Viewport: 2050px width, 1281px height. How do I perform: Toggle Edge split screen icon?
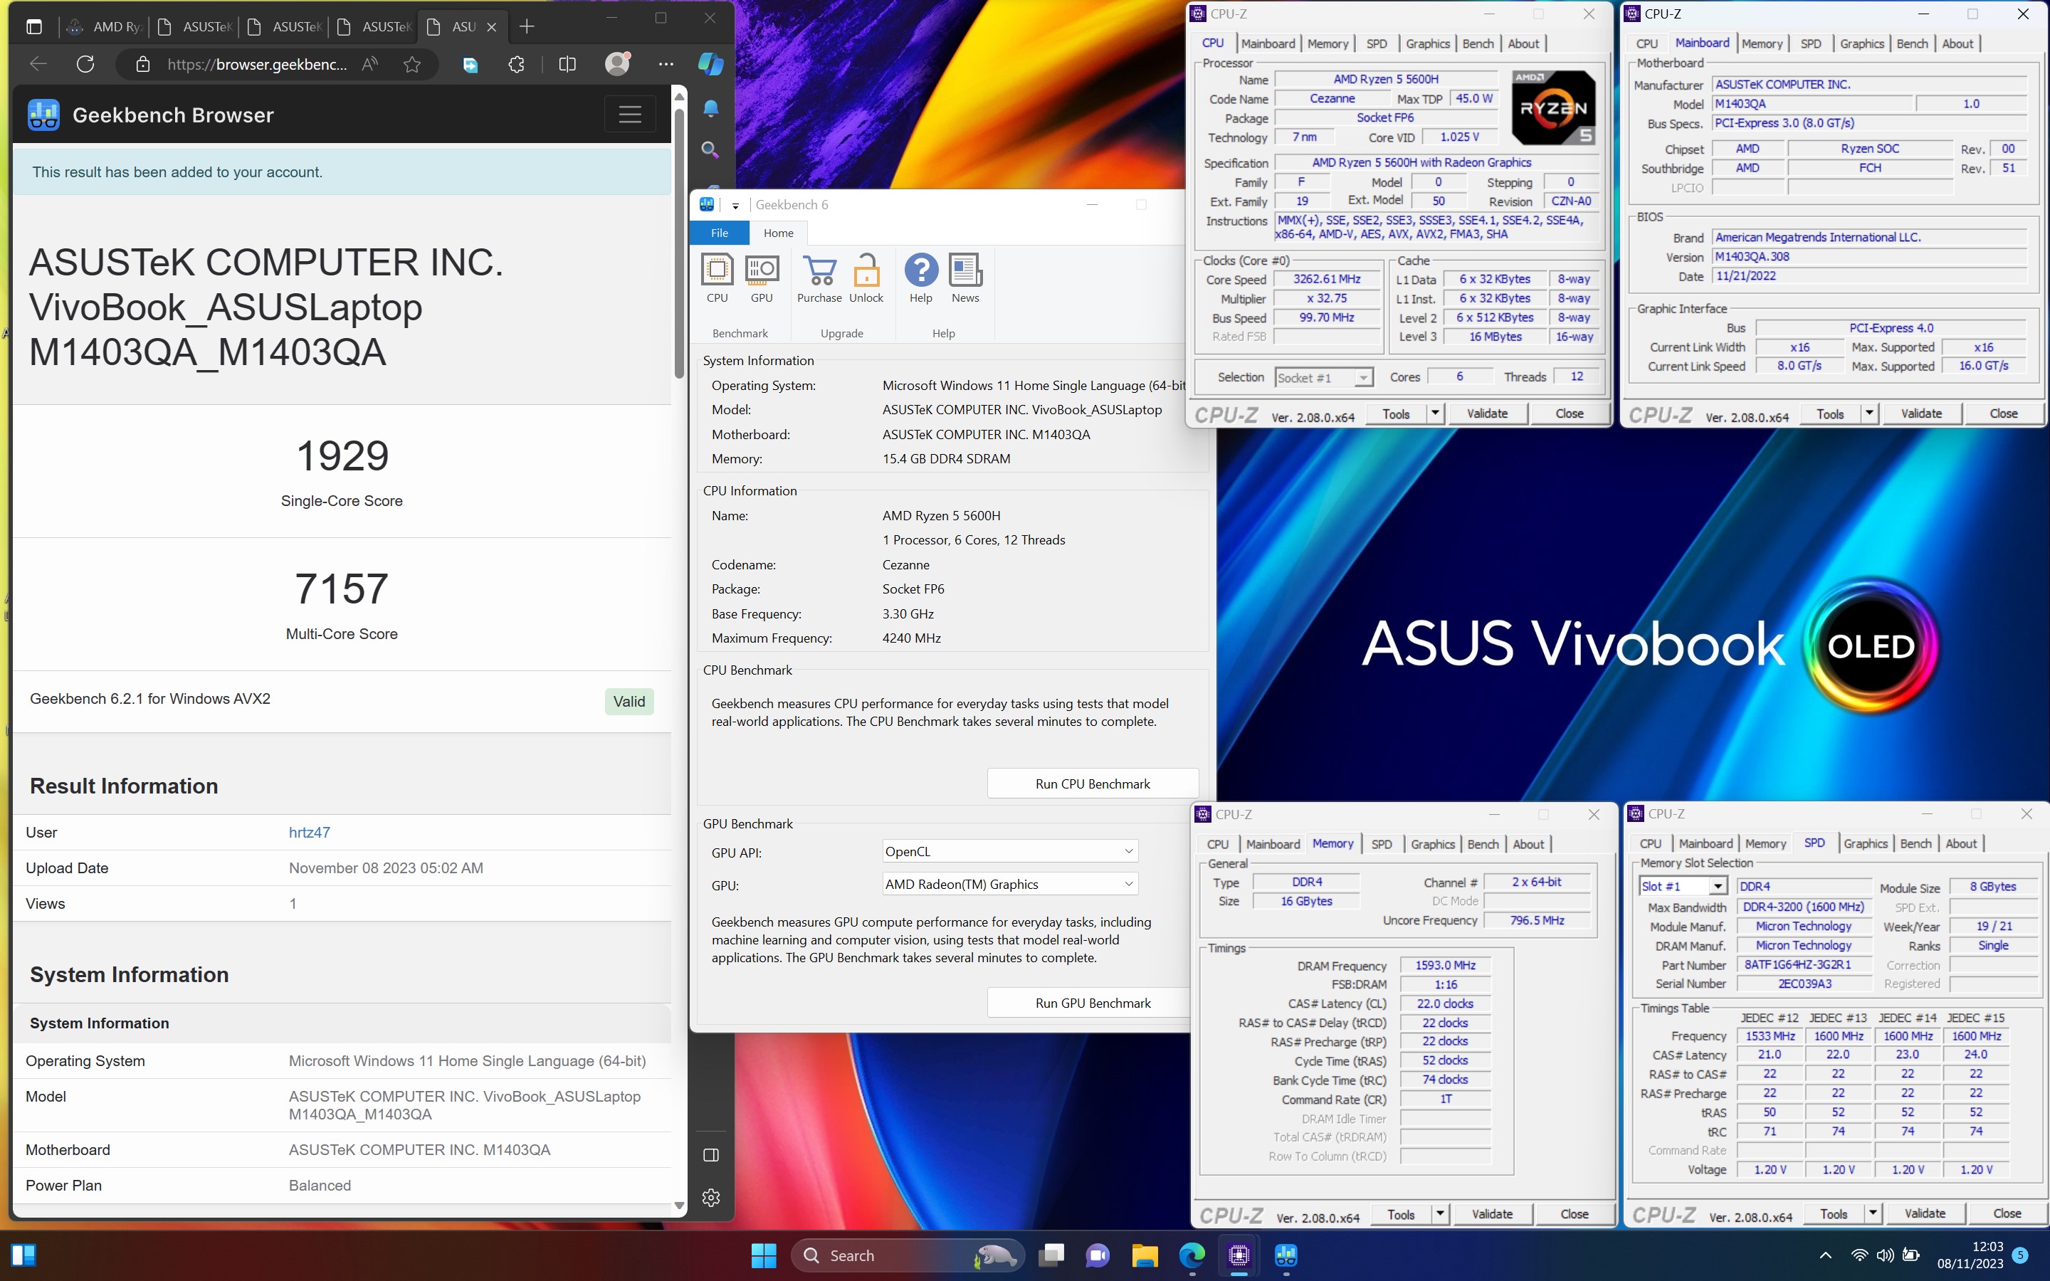(x=567, y=64)
